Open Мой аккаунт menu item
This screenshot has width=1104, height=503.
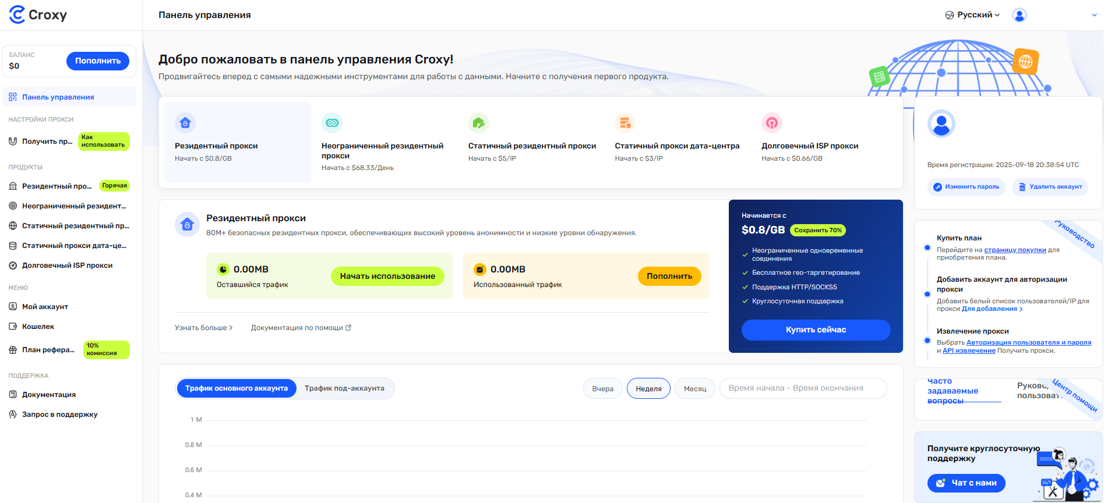45,307
